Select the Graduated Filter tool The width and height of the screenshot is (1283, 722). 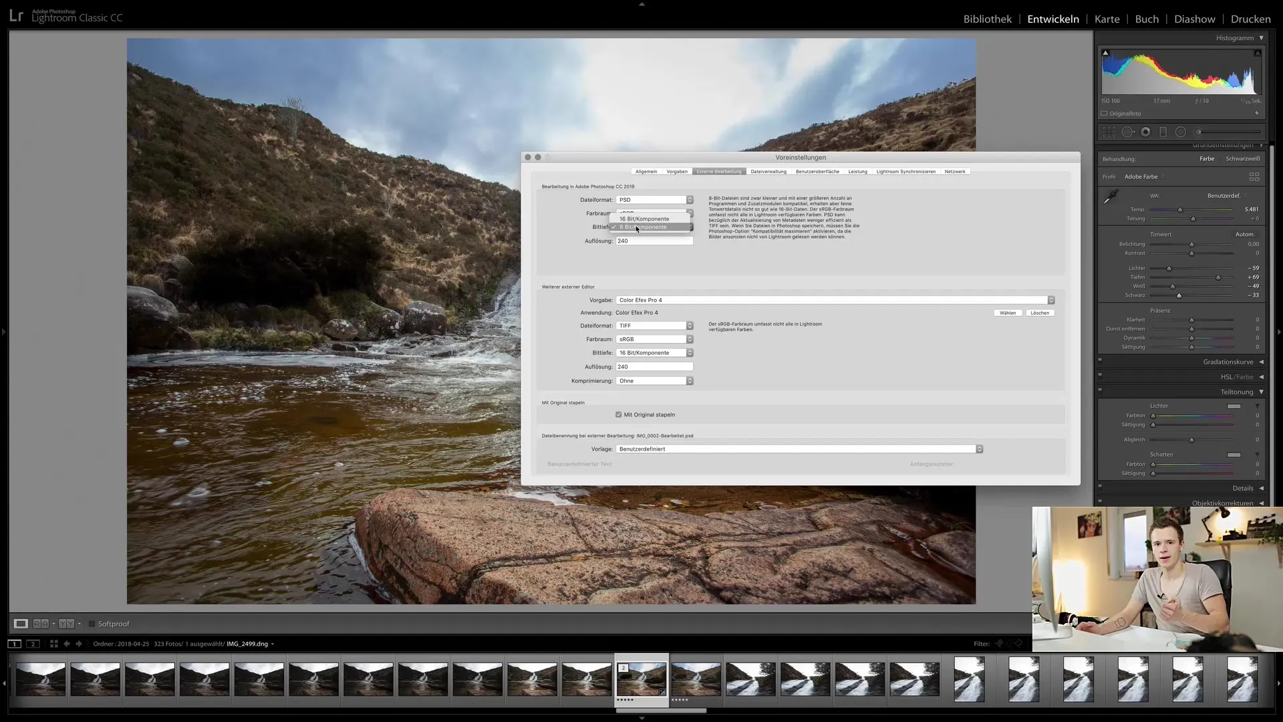click(x=1163, y=132)
